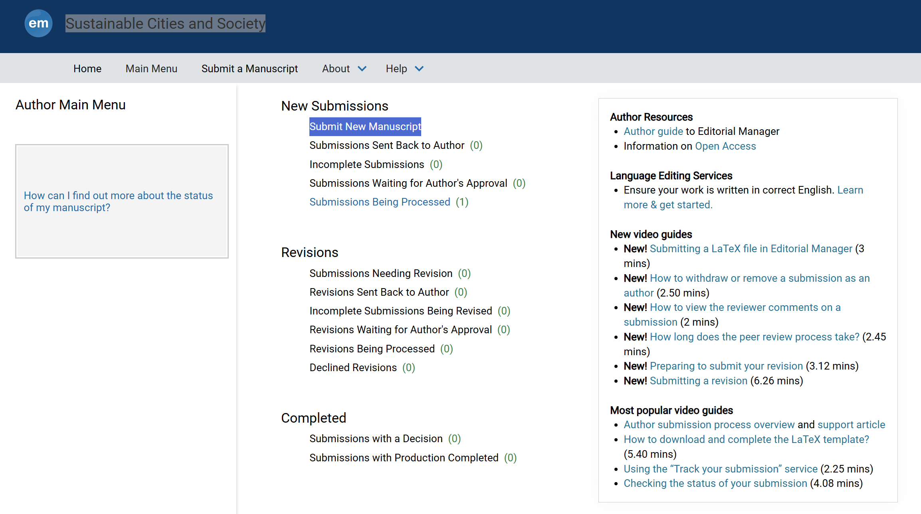The width and height of the screenshot is (921, 514).
Task: Click the Editorial Manager em logo
Action: pyautogui.click(x=38, y=23)
